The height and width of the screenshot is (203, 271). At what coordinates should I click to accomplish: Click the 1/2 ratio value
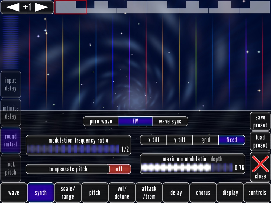125,149
